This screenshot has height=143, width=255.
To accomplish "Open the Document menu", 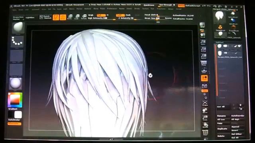I will coord(35,9).
